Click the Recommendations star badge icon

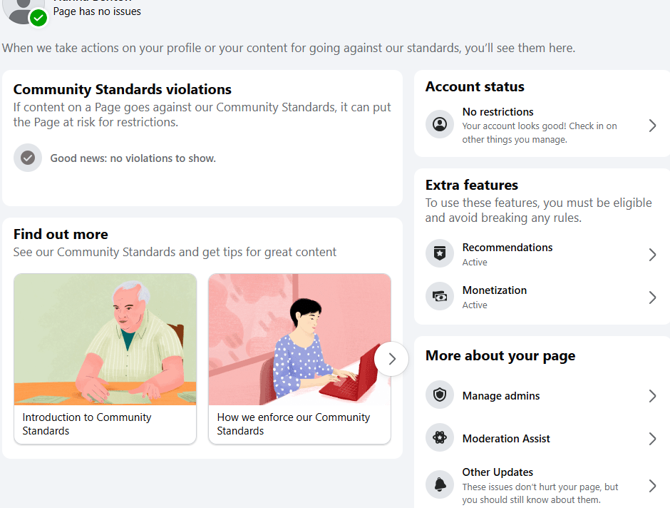point(440,253)
